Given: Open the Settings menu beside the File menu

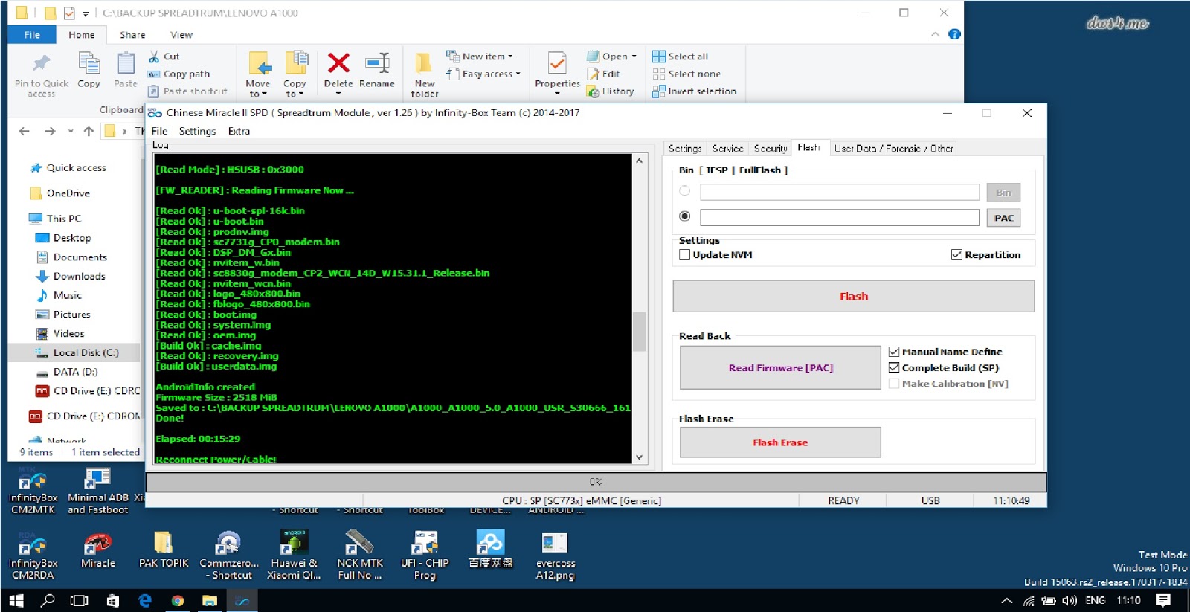Looking at the screenshot, I should pos(197,132).
